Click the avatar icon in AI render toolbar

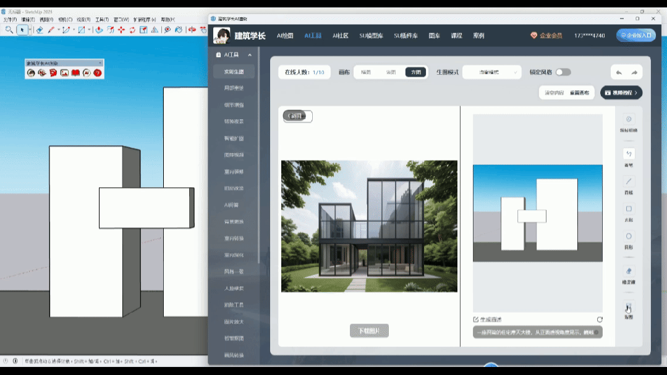[x=31, y=73]
